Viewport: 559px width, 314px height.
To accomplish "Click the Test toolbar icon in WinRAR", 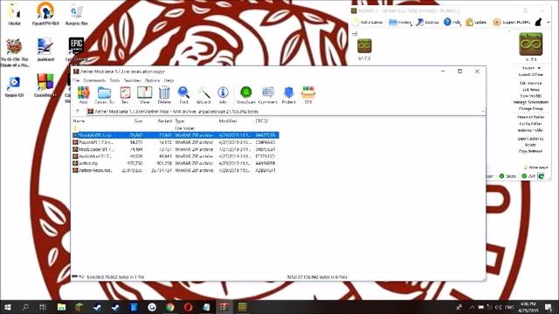I will (125, 95).
